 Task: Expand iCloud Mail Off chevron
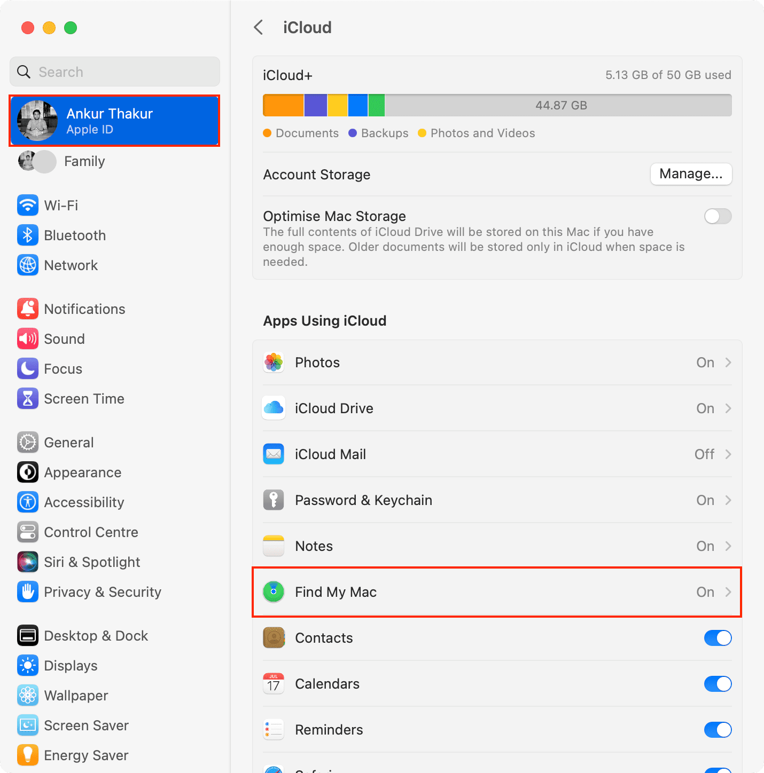pos(728,454)
